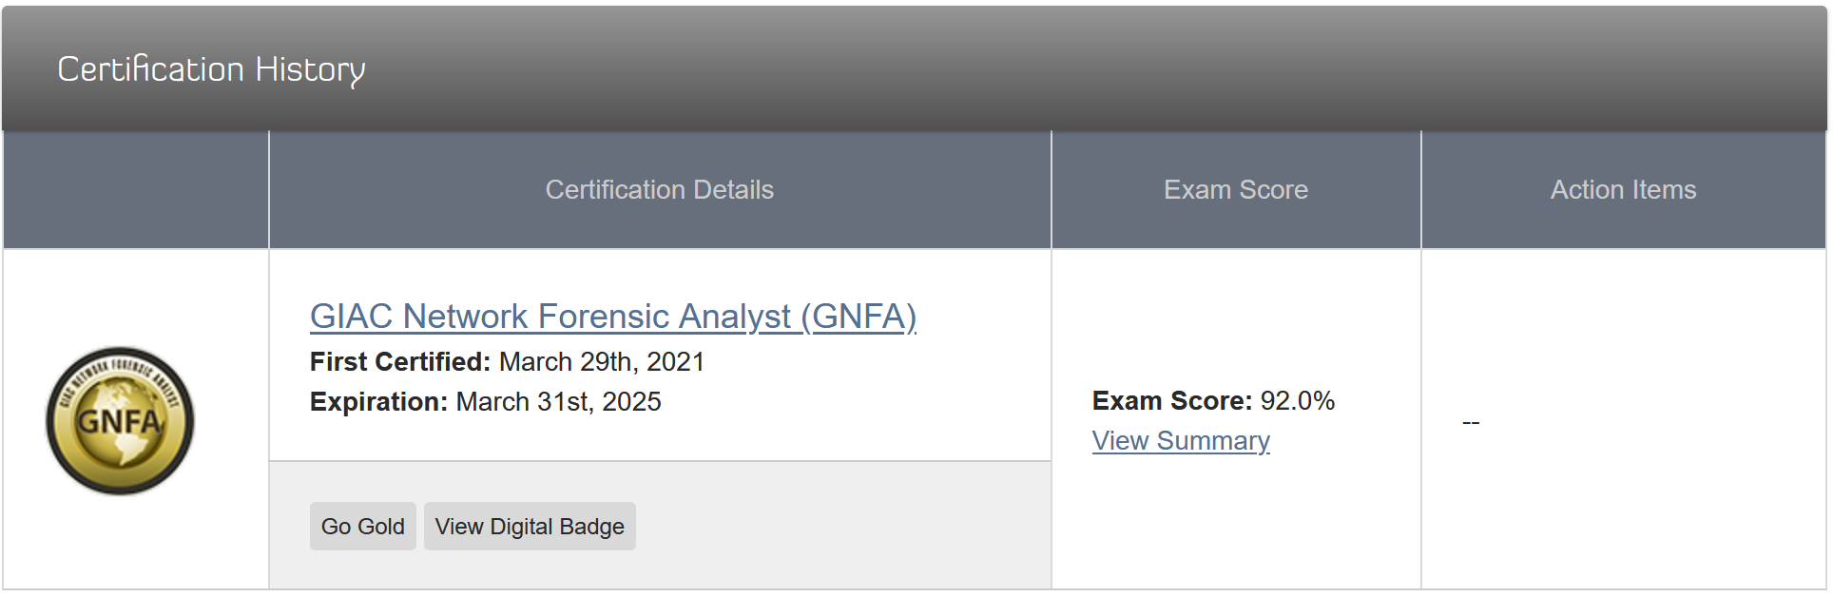This screenshot has width=1833, height=597.
Task: Click the Certification History panel title
Action: pos(211,69)
